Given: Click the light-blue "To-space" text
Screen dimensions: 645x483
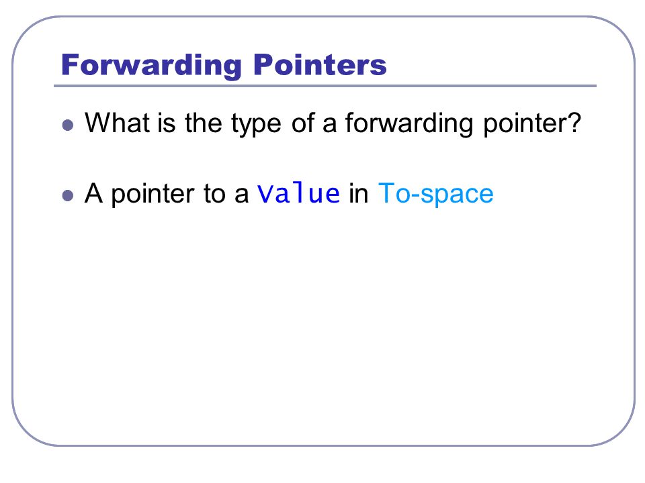Looking at the screenshot, I should pyautogui.click(x=435, y=194).
